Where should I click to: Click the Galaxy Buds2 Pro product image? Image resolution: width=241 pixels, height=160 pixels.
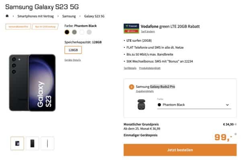pos(141,104)
